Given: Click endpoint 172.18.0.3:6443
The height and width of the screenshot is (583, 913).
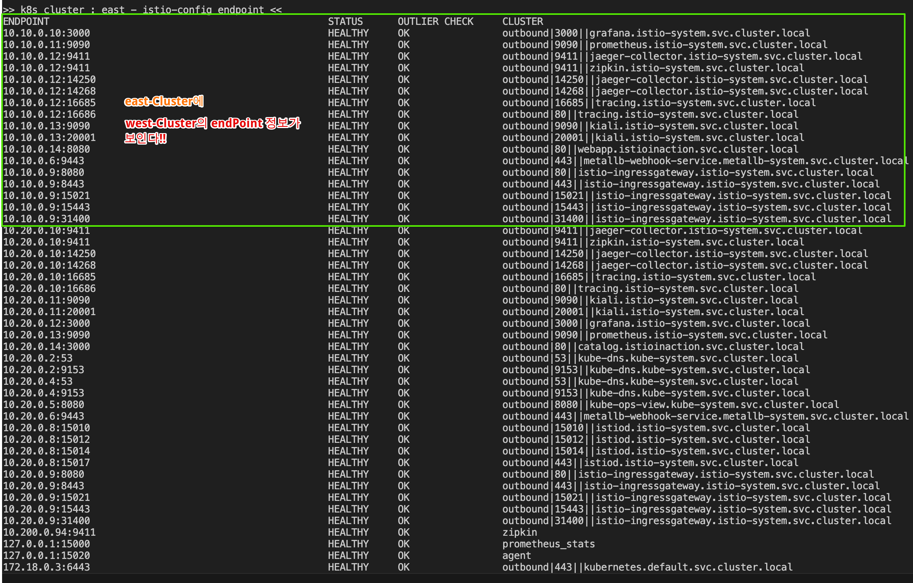Looking at the screenshot, I should pos(46,567).
